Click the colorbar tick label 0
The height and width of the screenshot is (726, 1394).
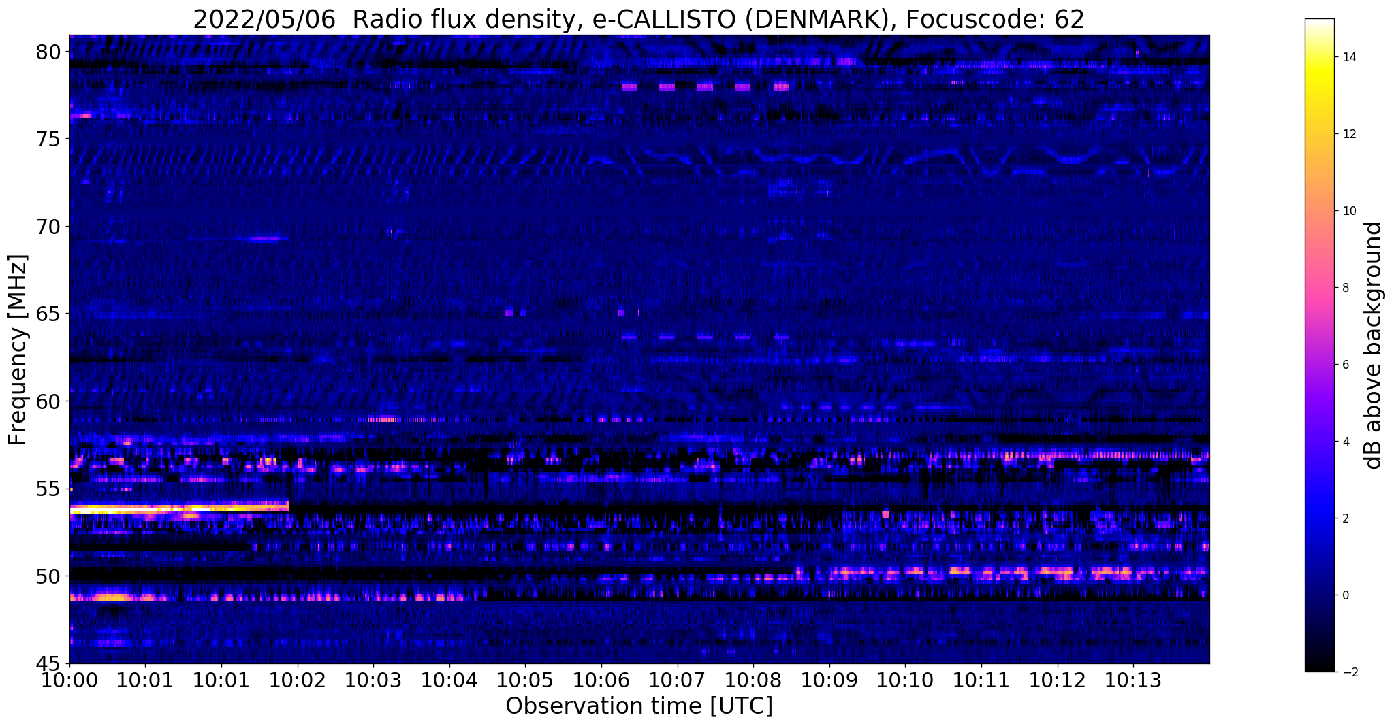pos(1345,595)
